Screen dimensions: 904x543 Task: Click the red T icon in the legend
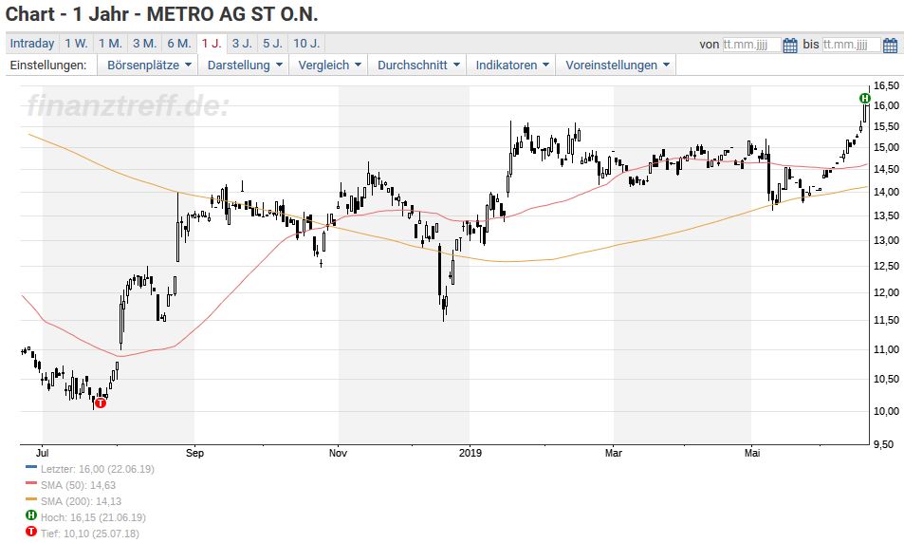pyautogui.click(x=31, y=532)
